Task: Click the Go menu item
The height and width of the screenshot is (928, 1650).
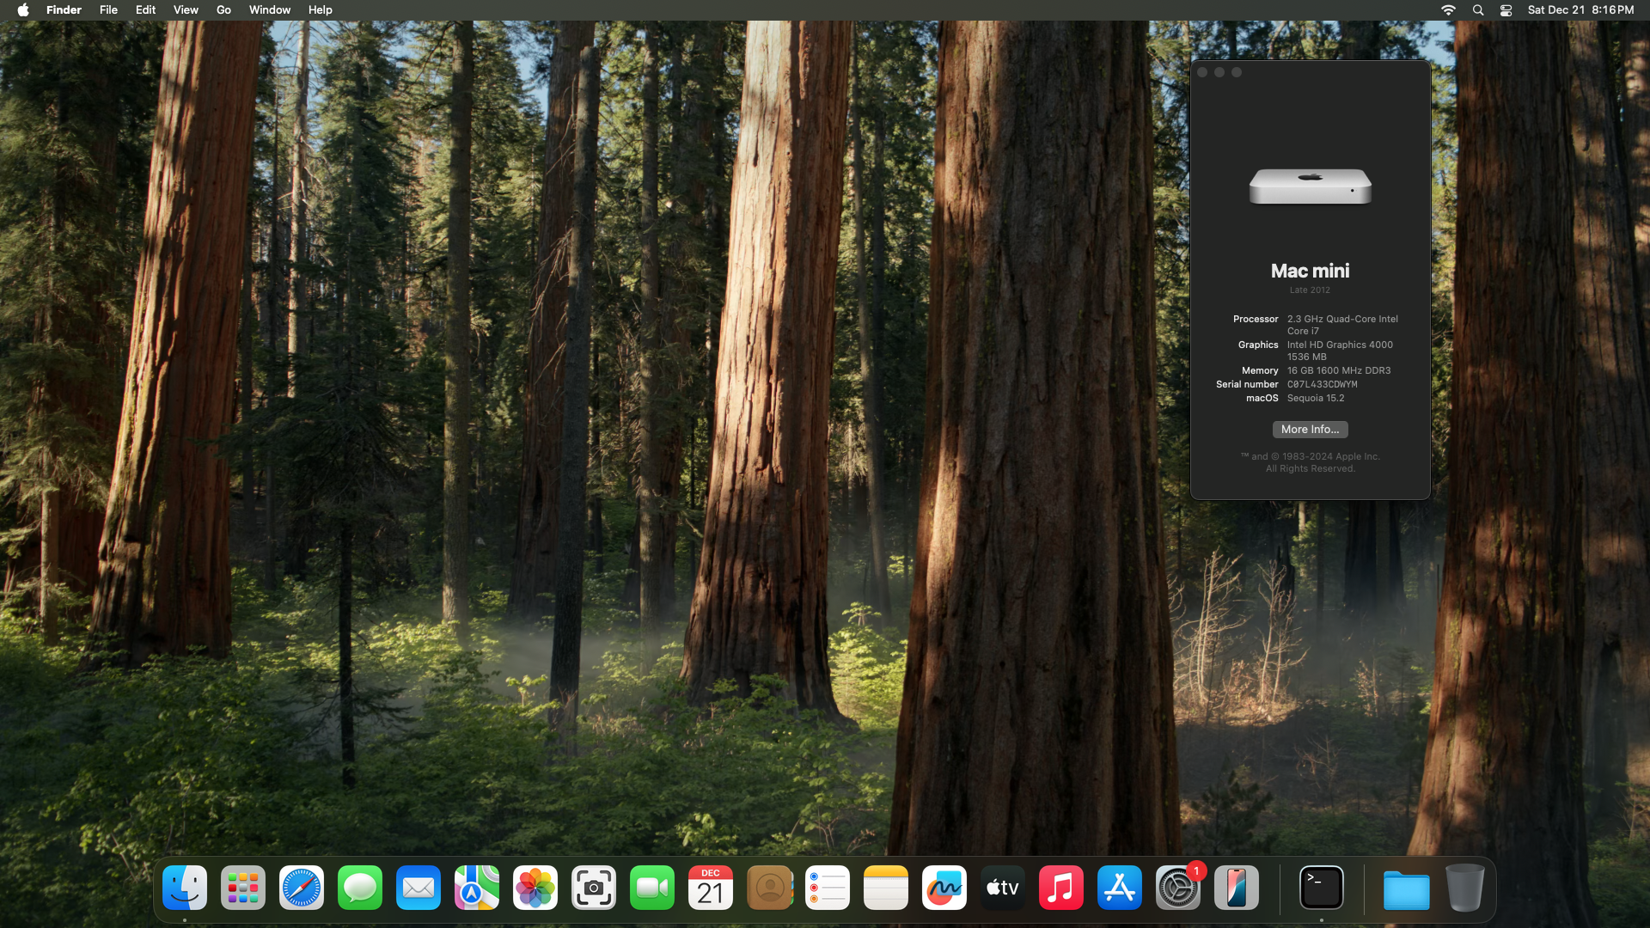Action: pyautogui.click(x=224, y=10)
